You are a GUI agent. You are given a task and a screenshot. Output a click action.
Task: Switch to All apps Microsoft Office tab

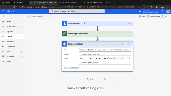tap(14, 3)
